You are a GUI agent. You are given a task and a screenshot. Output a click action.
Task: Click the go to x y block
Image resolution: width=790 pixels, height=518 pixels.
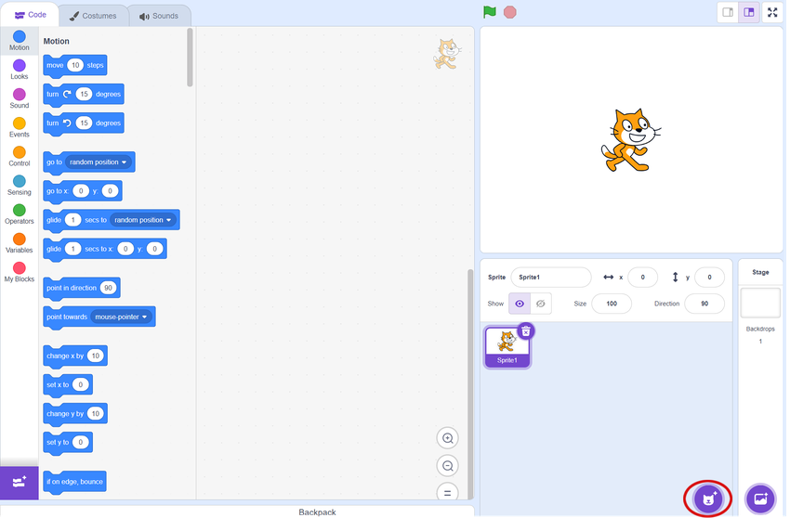coord(83,192)
